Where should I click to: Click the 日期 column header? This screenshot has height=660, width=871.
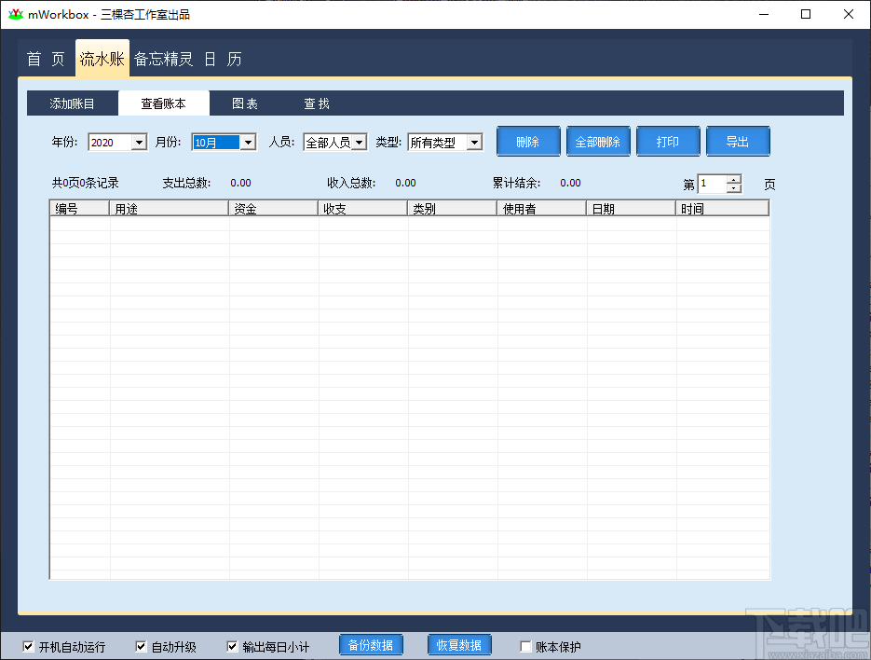pos(631,209)
